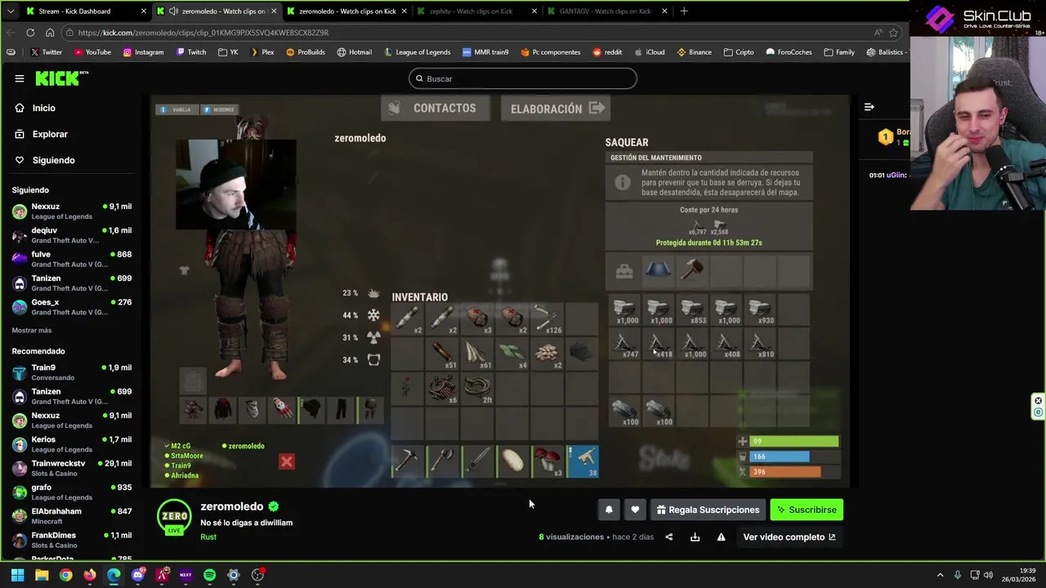1046x588 pixels.
Task: Click the taskbar volume icon
Action: [x=988, y=575]
